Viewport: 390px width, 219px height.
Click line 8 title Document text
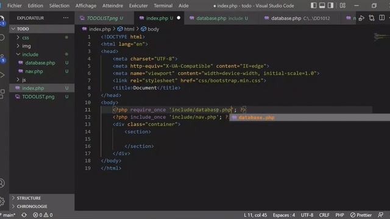145,88
